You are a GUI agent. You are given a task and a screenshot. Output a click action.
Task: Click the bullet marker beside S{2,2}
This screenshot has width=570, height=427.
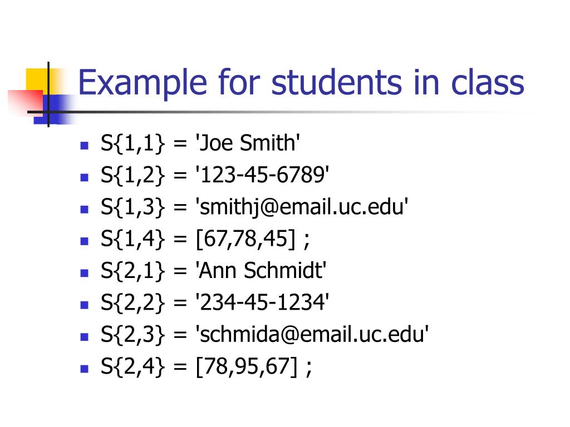click(85, 305)
